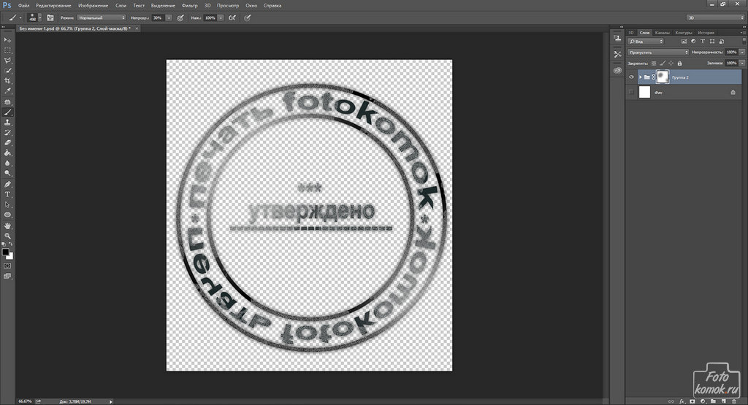Toggle adjustment layers filter

point(693,42)
